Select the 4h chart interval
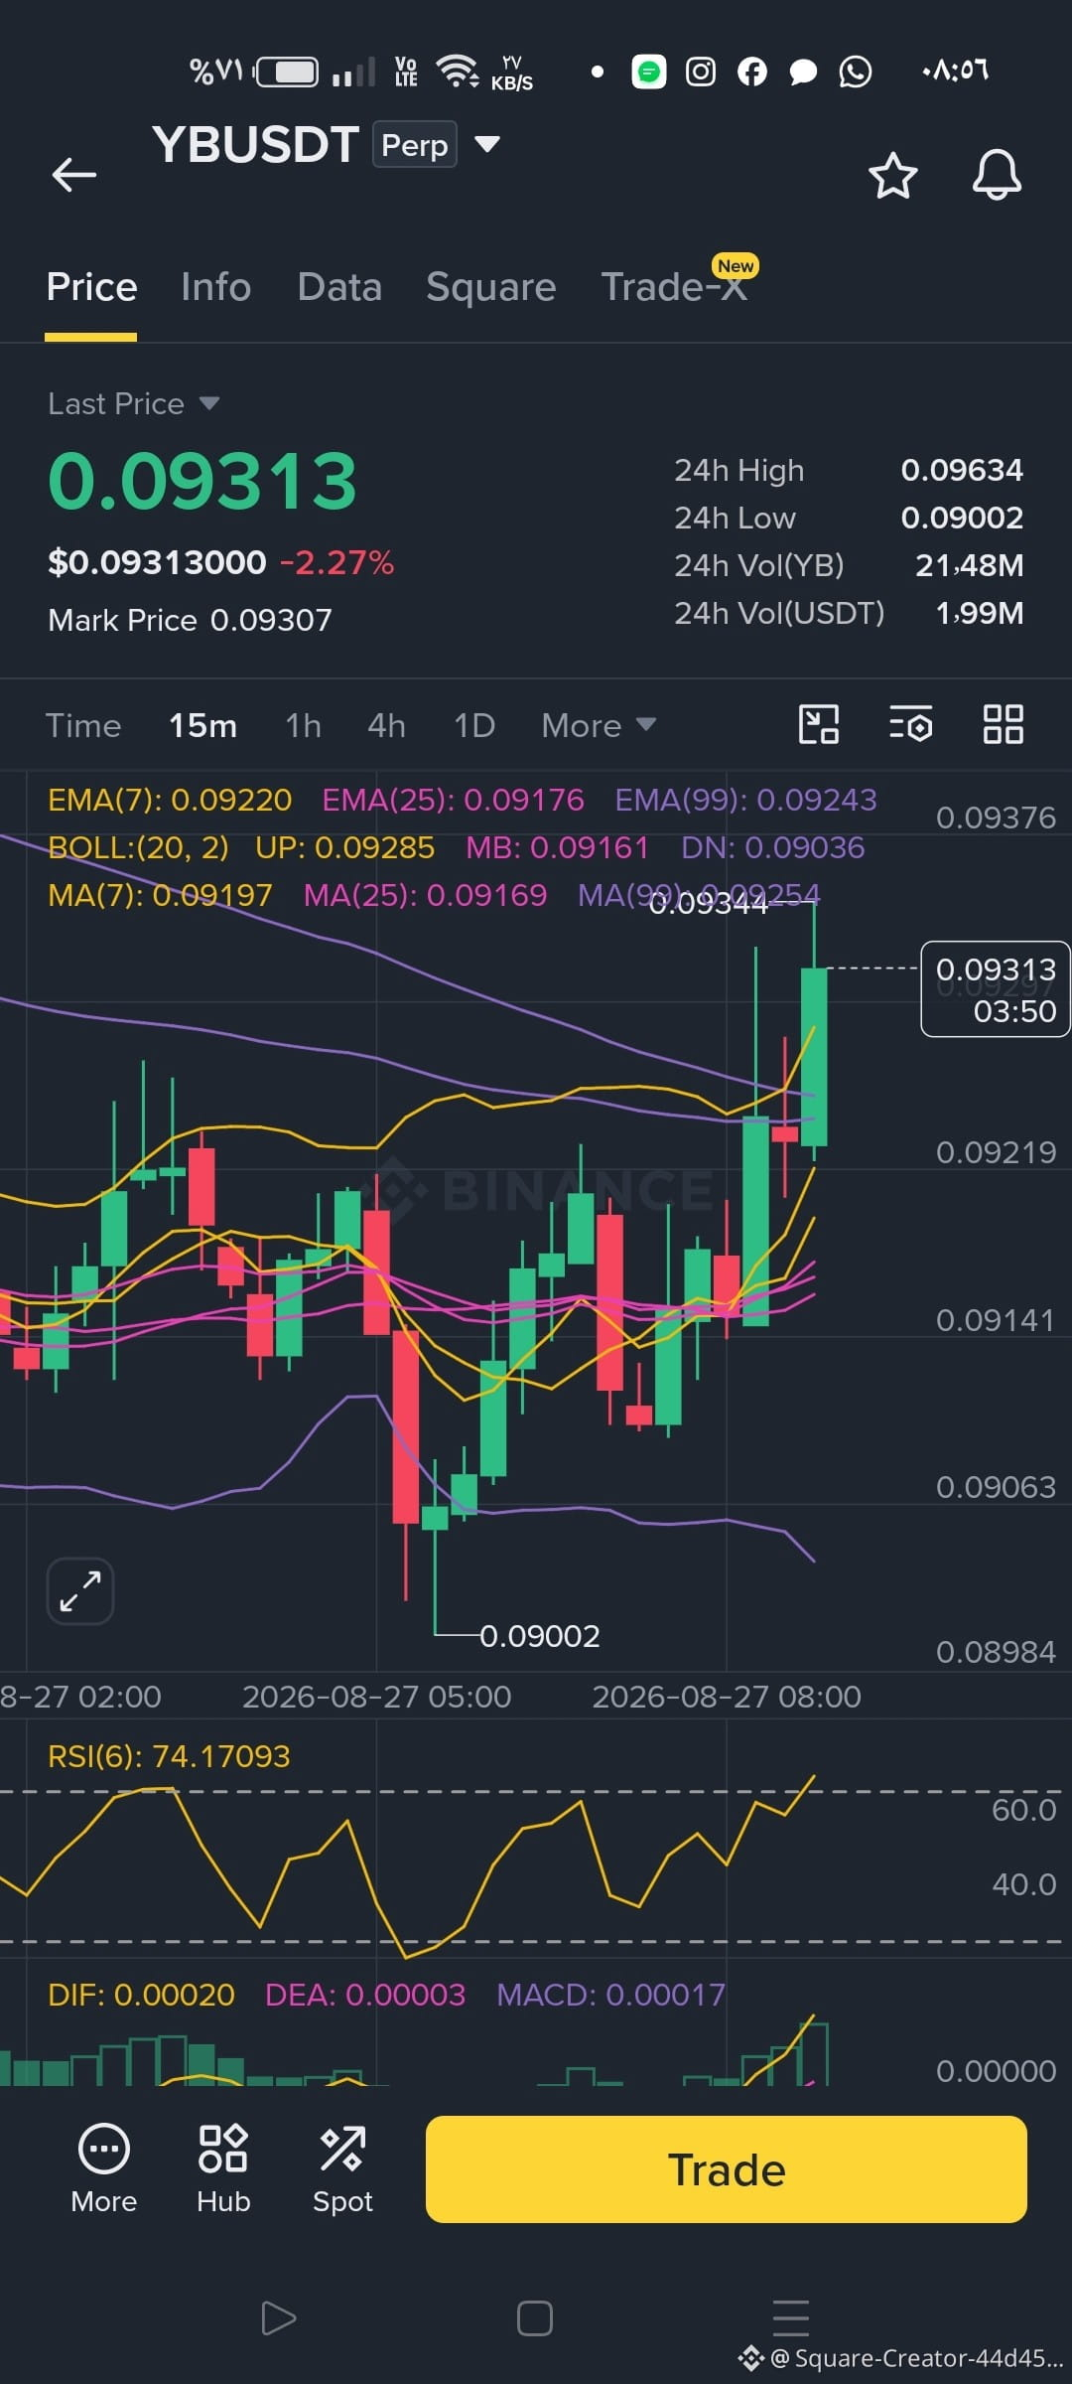1072x2384 pixels. click(x=386, y=726)
